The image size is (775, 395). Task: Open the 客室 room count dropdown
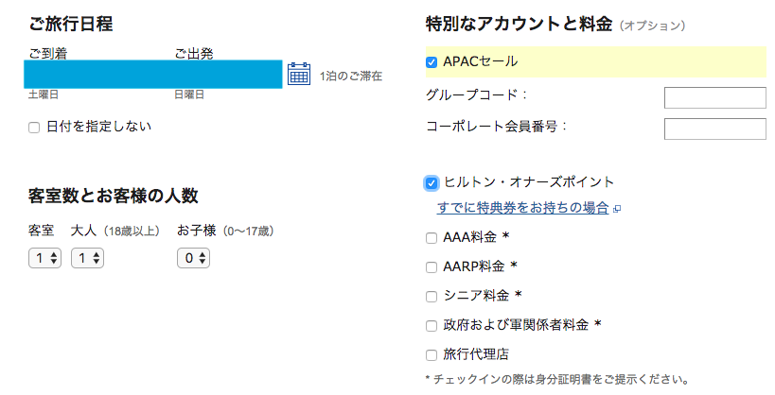[45, 258]
